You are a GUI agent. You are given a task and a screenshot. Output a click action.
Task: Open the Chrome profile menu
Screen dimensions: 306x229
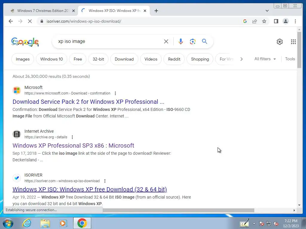pos(285,21)
